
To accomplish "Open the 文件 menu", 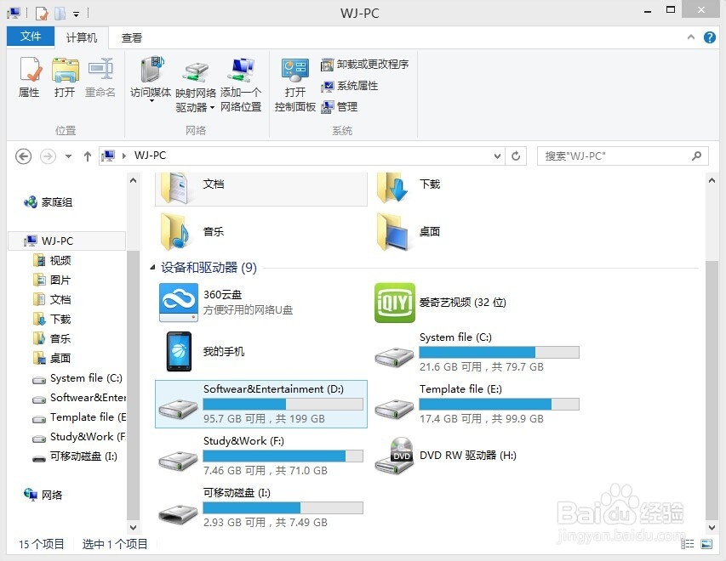I will (30, 37).
